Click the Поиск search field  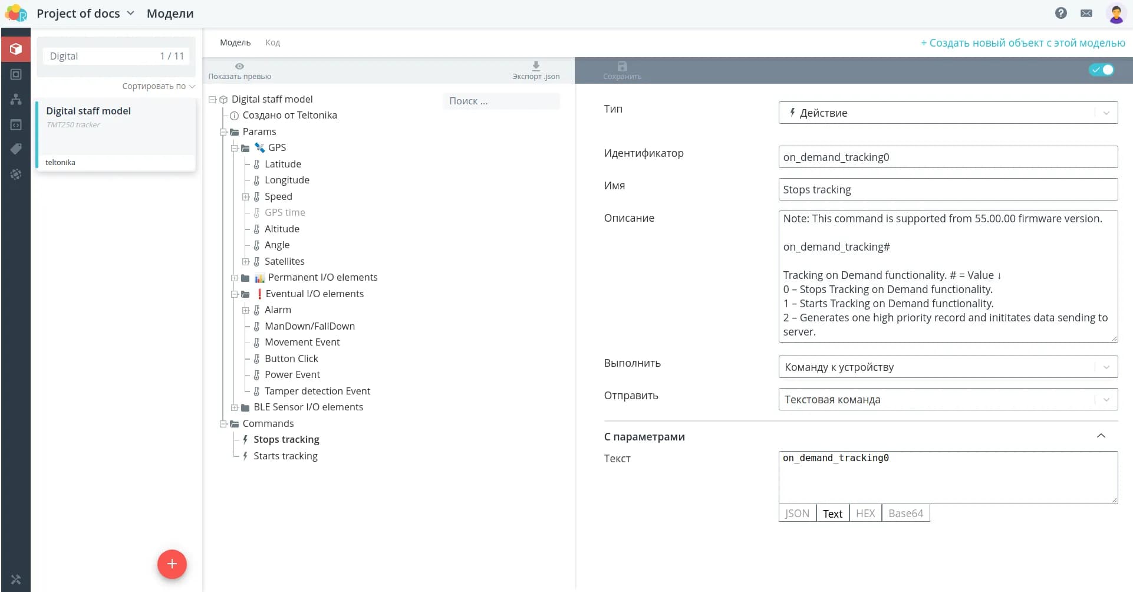click(x=500, y=101)
